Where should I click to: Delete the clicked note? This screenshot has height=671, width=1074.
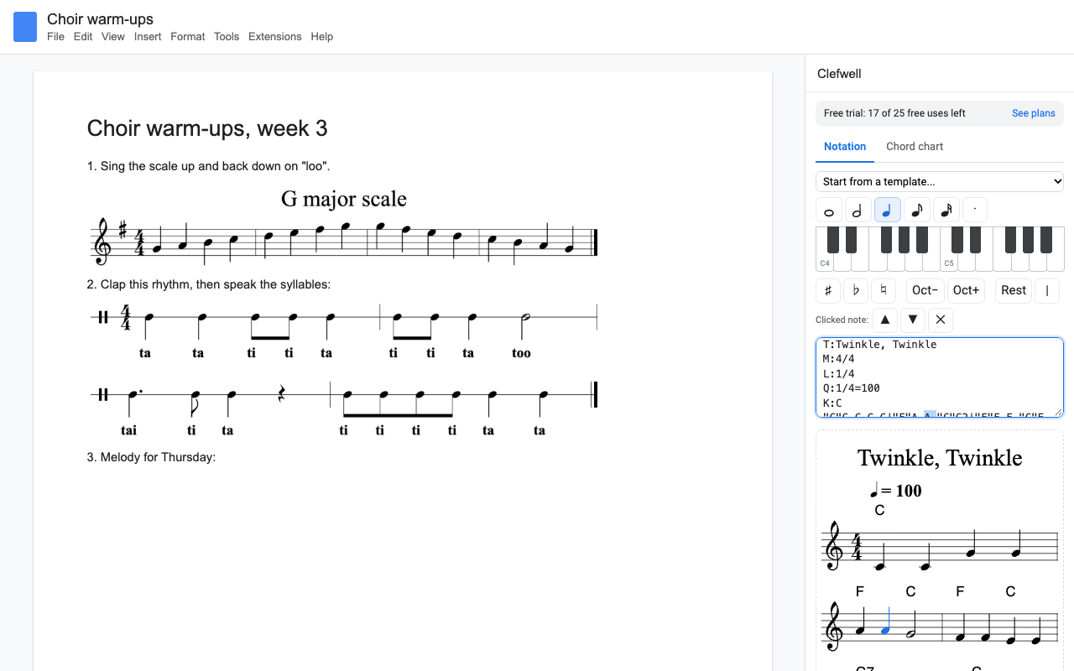941,320
